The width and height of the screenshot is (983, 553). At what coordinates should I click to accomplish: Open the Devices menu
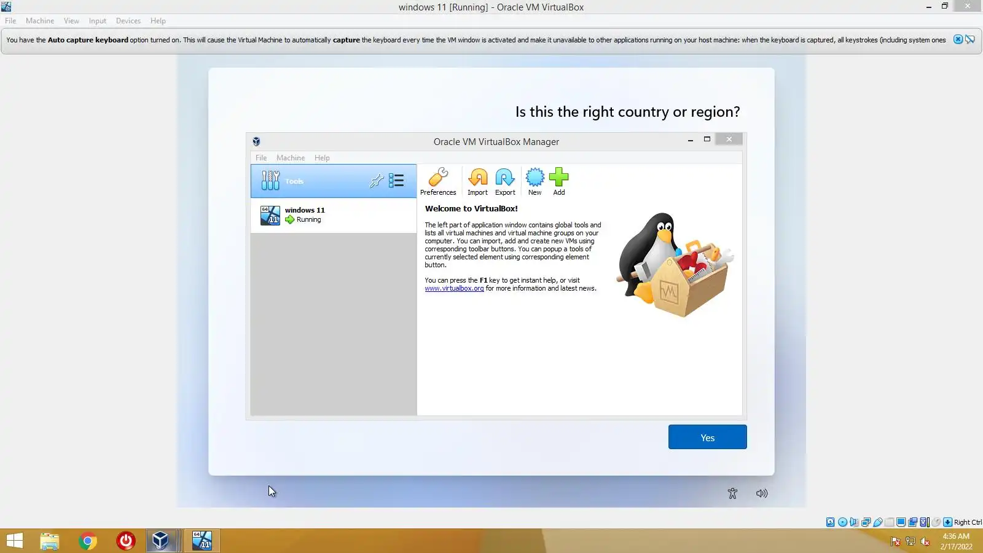point(128,21)
